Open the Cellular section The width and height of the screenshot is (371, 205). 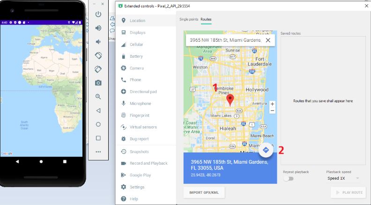point(146,44)
